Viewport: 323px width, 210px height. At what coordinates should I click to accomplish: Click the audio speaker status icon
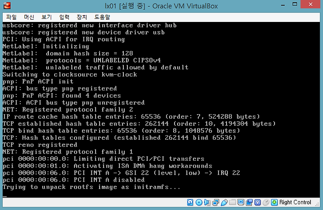tap(207, 202)
